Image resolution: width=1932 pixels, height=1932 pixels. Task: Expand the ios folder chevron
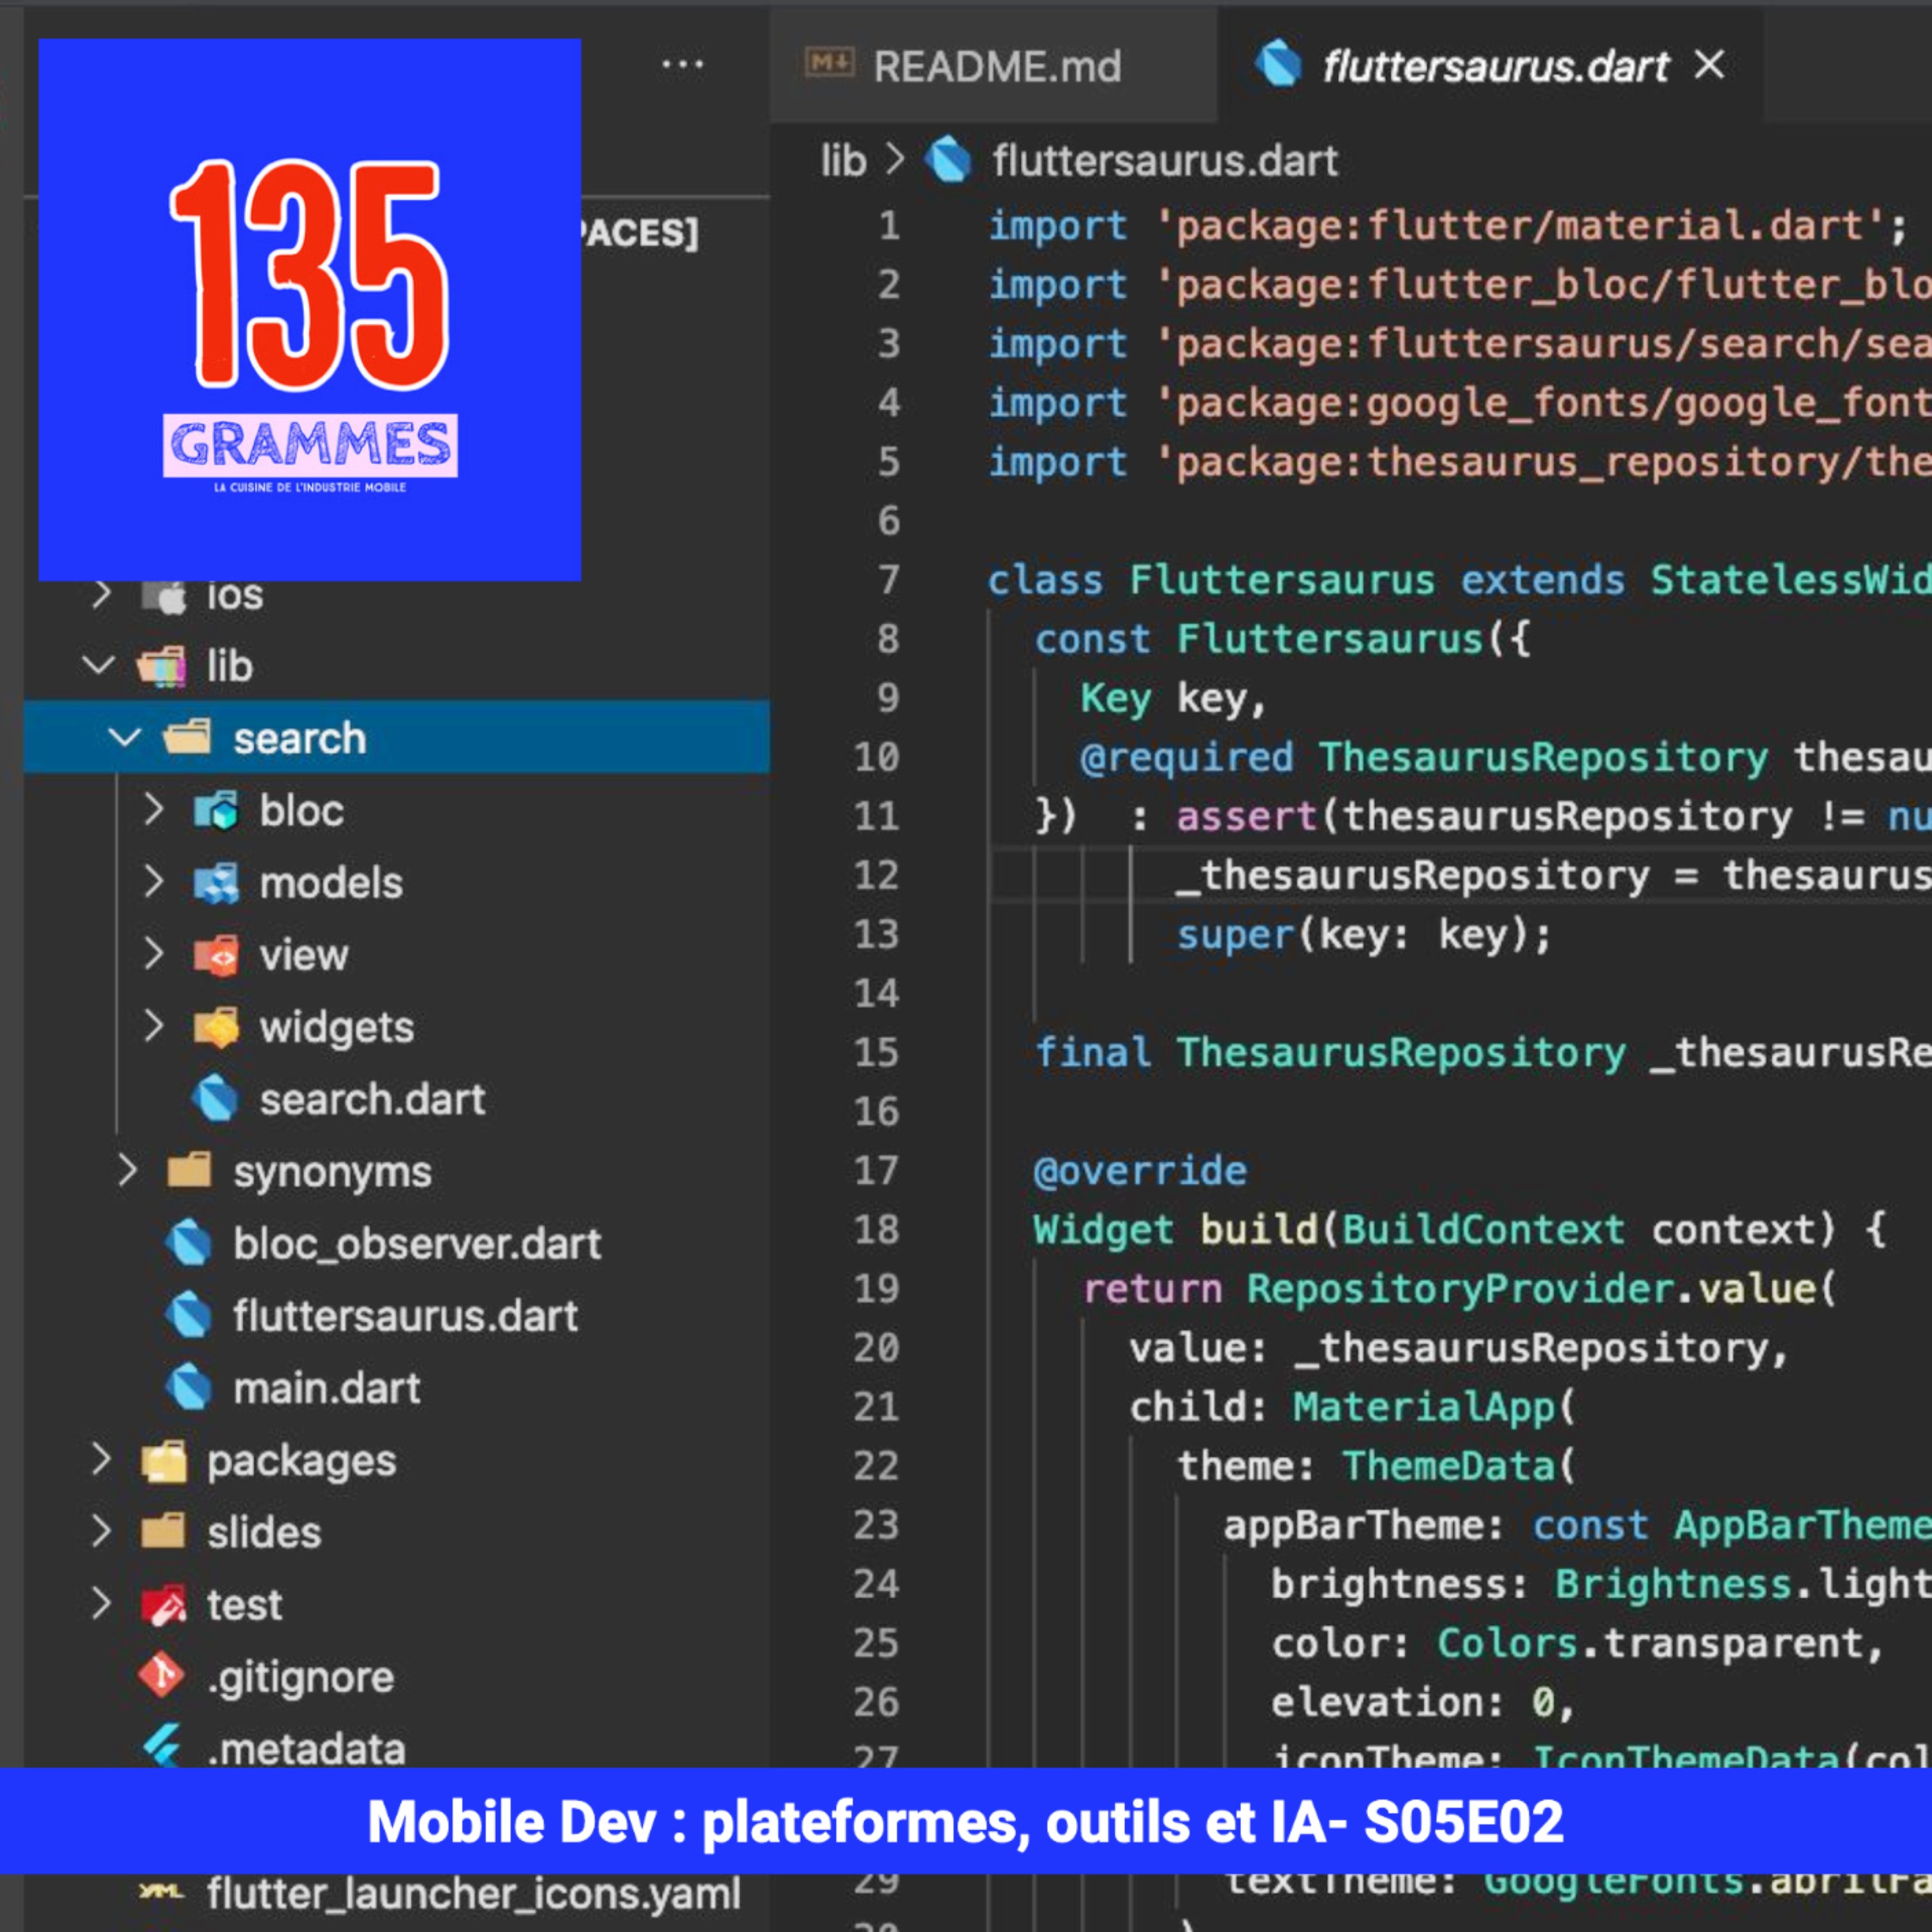coord(100,594)
